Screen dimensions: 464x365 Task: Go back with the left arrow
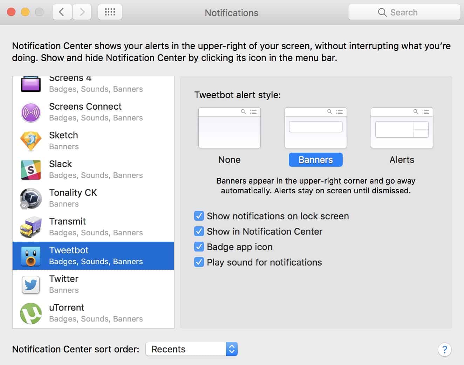62,12
